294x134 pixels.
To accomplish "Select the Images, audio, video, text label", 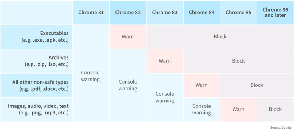I will pos(37,110).
